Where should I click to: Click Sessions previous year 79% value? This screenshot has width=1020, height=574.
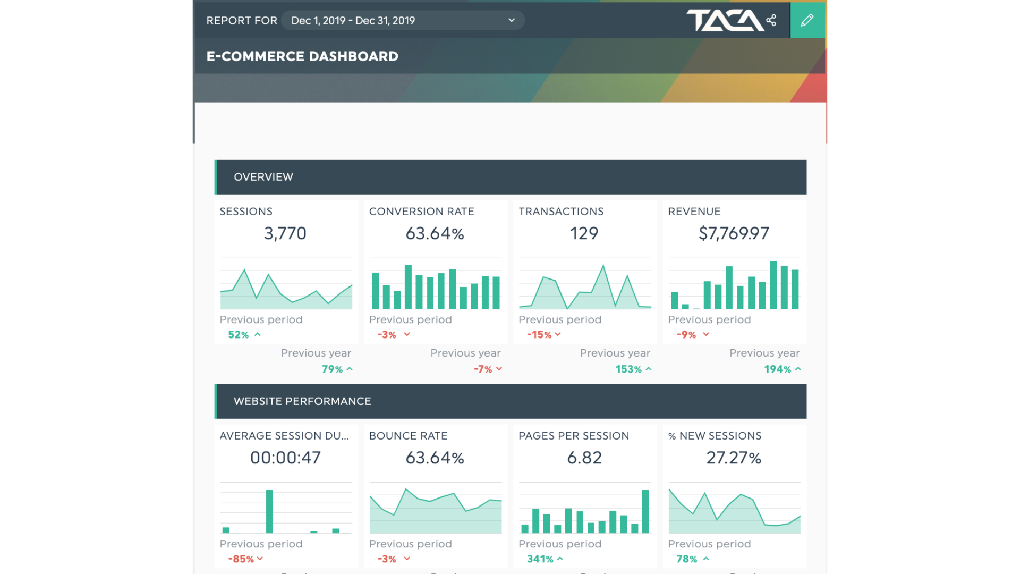(x=333, y=369)
